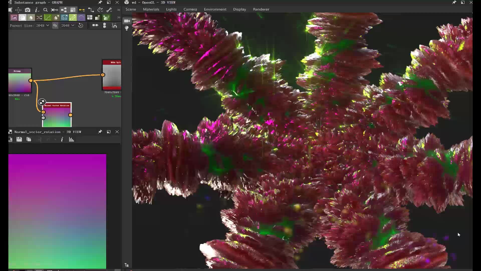Screen dimensions: 481x271
Task: Select the Channel Shuffle node icon
Action: point(39,17)
